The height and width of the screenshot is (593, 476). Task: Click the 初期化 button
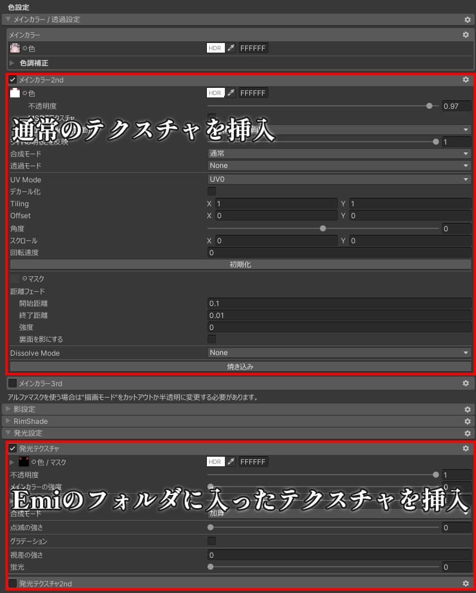[240, 265]
